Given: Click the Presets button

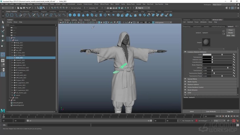Looking at the screenshot, I should point(230,33).
